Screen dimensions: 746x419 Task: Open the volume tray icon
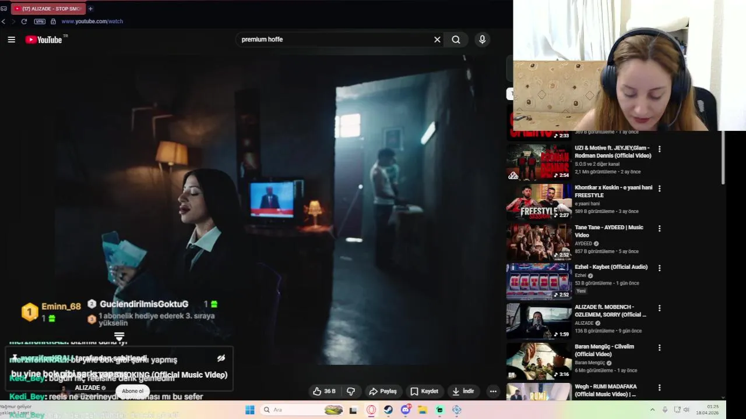click(687, 410)
